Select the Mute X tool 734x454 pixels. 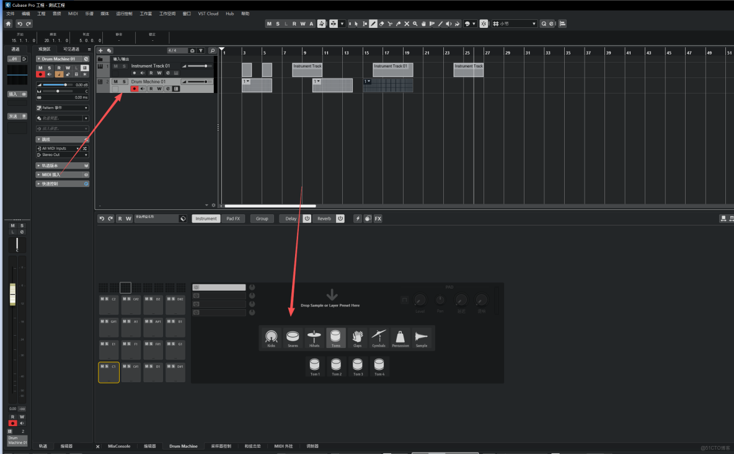(x=407, y=24)
